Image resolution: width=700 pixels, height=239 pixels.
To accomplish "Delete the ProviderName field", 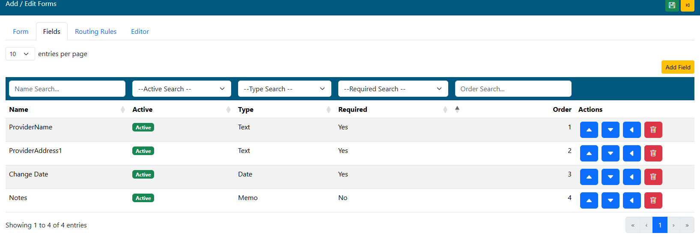I will [x=653, y=130].
